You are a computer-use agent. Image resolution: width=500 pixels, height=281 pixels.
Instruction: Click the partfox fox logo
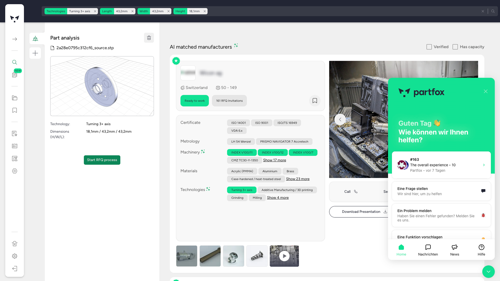pyautogui.click(x=15, y=19)
